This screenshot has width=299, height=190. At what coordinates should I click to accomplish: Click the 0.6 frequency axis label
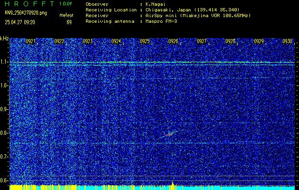point(4,180)
